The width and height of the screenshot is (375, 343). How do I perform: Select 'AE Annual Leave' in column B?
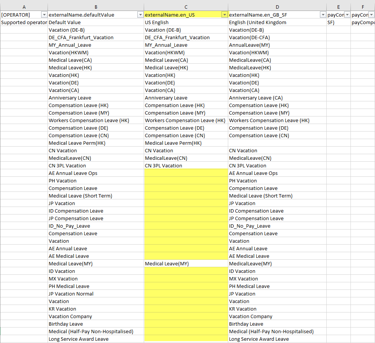(96, 249)
